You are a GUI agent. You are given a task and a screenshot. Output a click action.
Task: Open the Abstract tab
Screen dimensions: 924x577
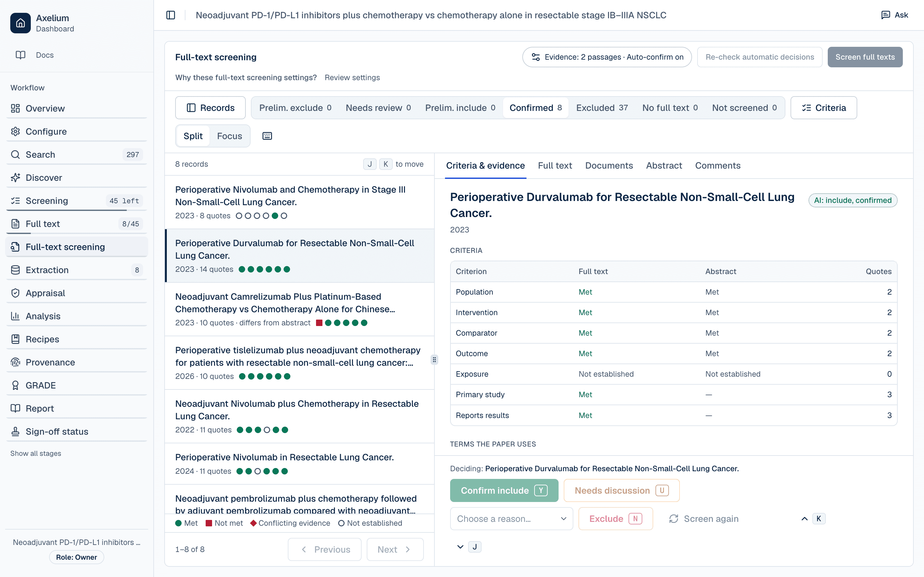[663, 166]
